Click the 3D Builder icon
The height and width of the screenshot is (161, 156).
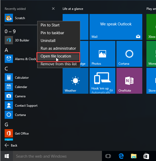(x=9, y=40)
